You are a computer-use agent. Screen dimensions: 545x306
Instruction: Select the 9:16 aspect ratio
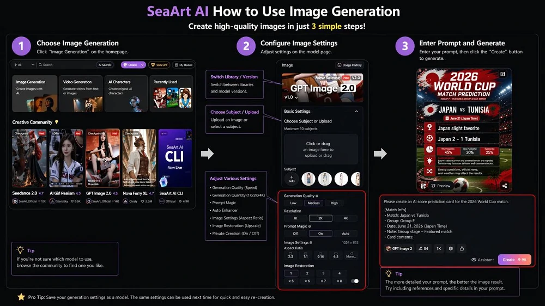[x=320, y=256]
